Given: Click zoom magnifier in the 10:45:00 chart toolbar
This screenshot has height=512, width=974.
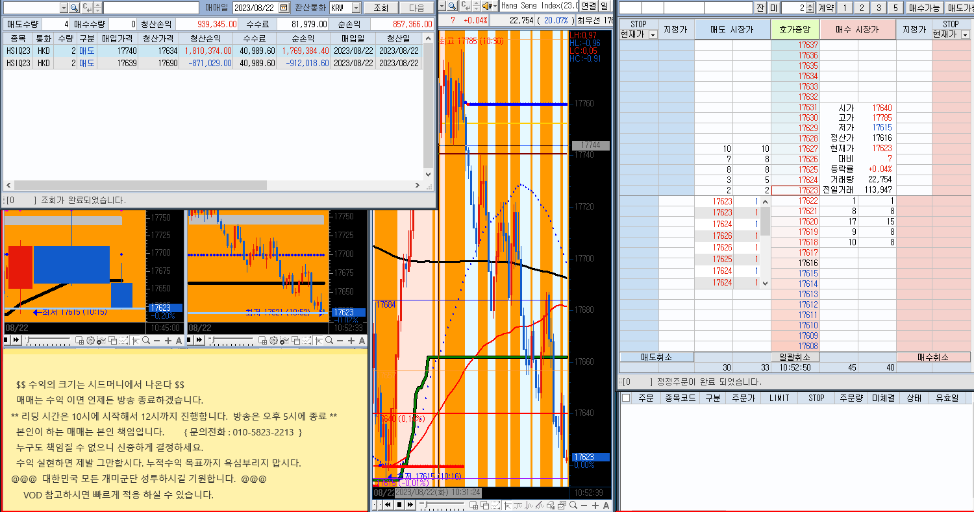Looking at the screenshot, I should [146, 341].
